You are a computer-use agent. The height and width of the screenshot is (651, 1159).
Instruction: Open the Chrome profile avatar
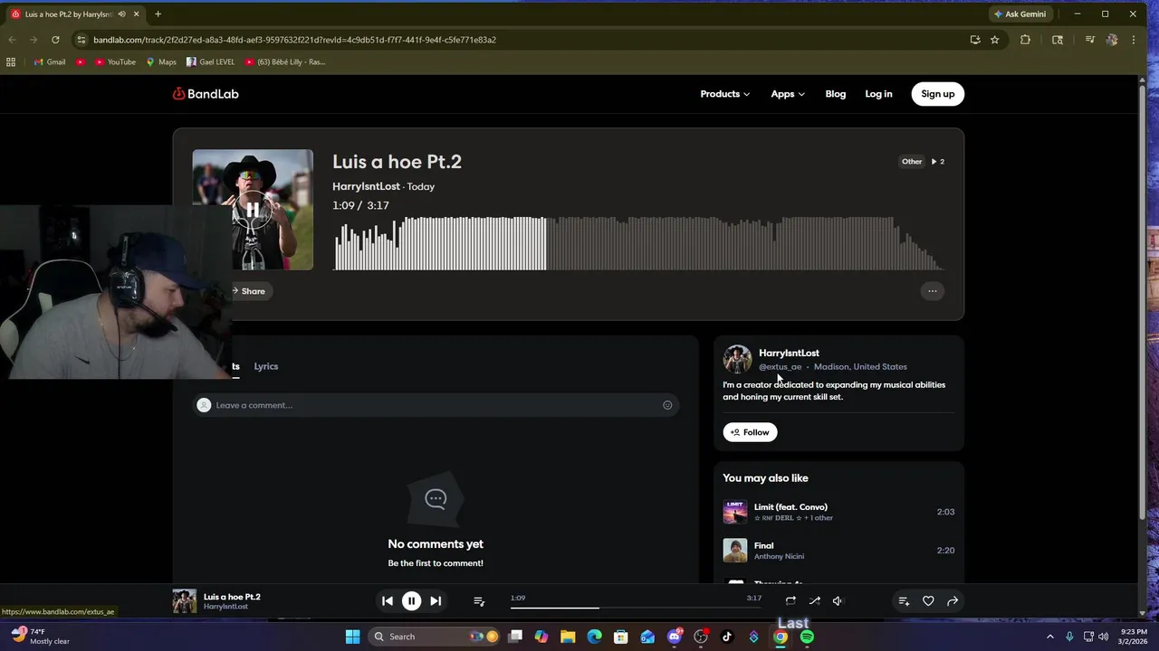click(1112, 40)
